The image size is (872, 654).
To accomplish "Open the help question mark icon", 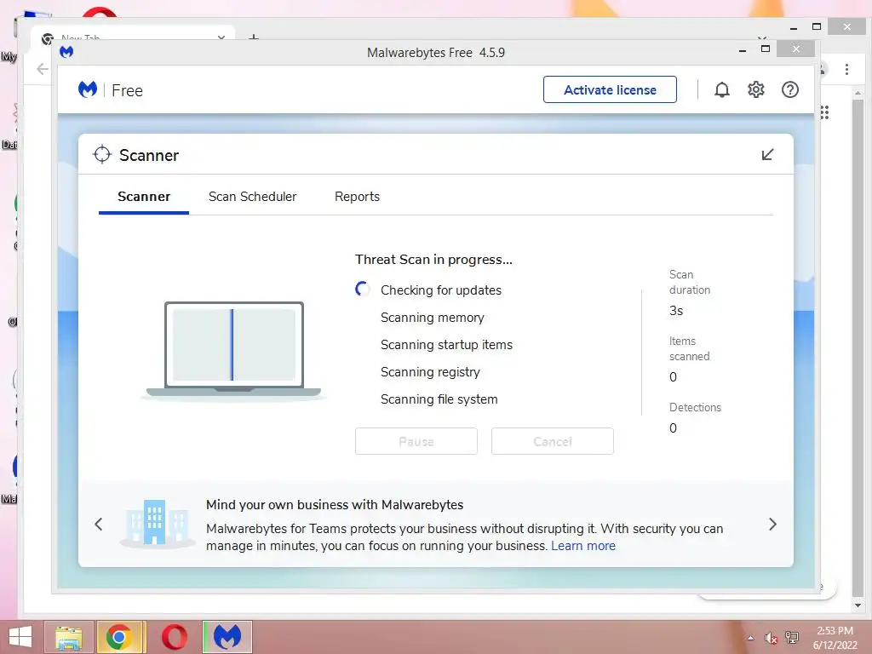I will click(x=789, y=89).
